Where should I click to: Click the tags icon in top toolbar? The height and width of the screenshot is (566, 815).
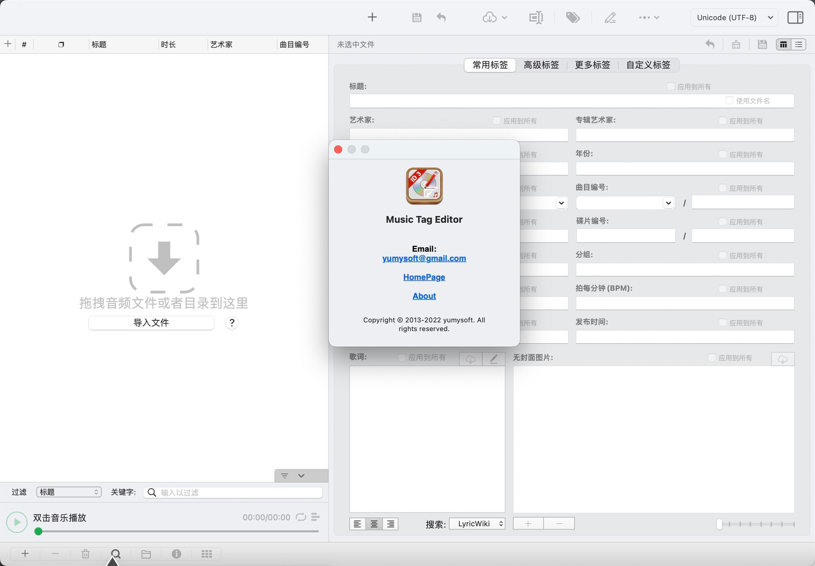[573, 17]
